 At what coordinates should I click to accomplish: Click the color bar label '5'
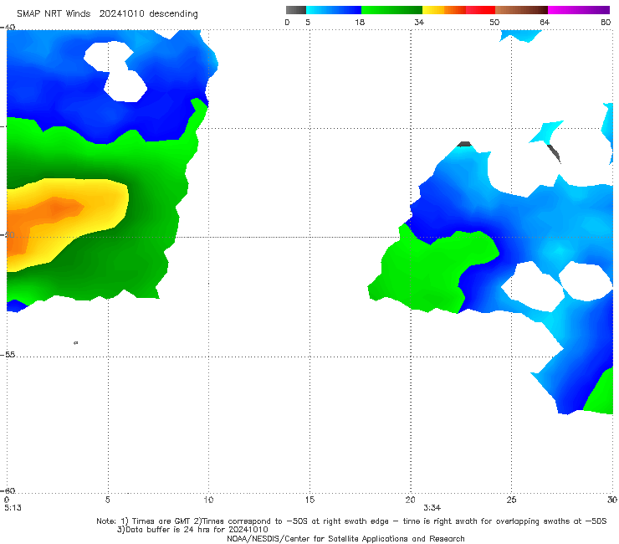click(x=308, y=22)
